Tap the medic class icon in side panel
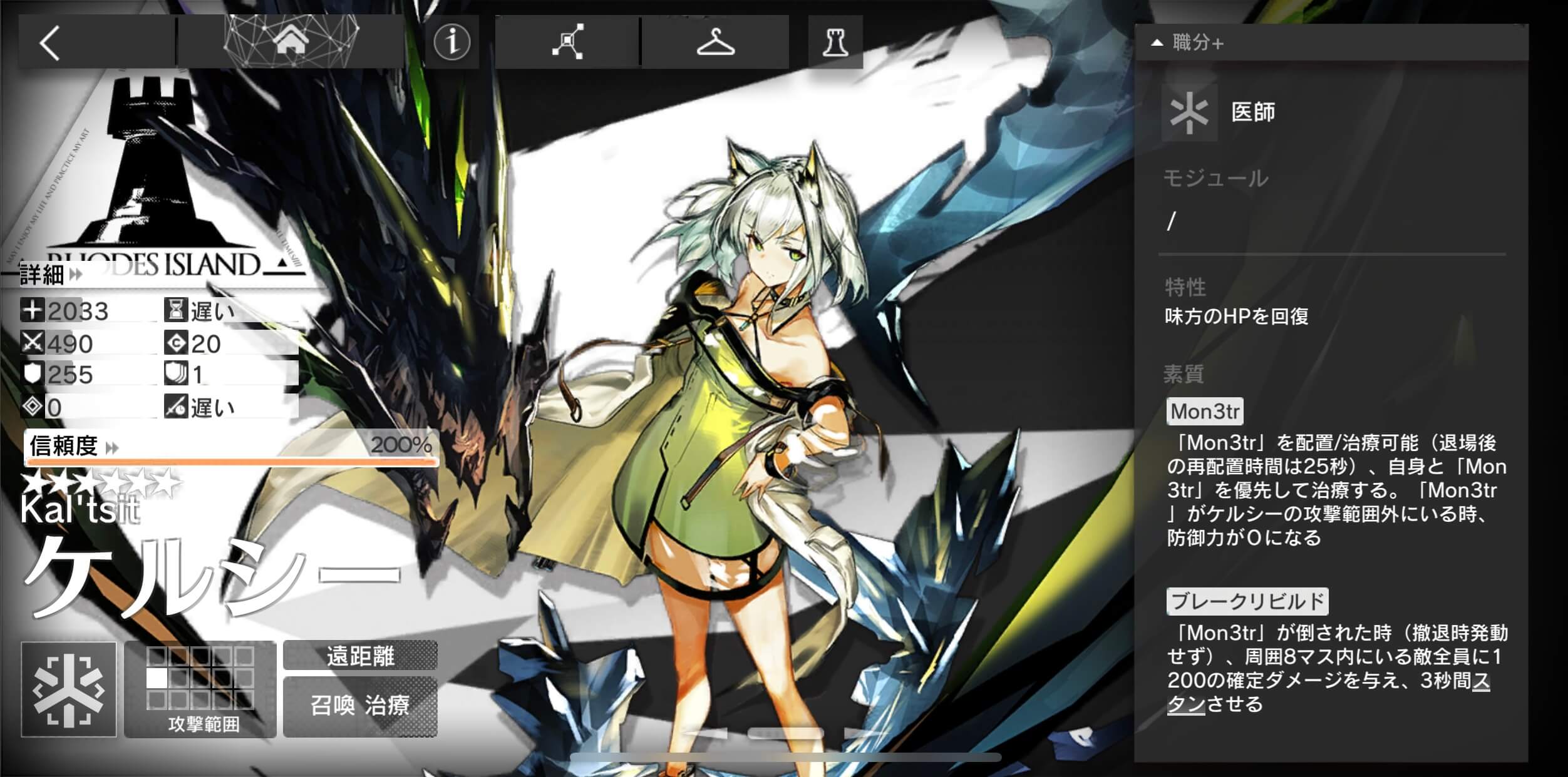 point(1189,113)
